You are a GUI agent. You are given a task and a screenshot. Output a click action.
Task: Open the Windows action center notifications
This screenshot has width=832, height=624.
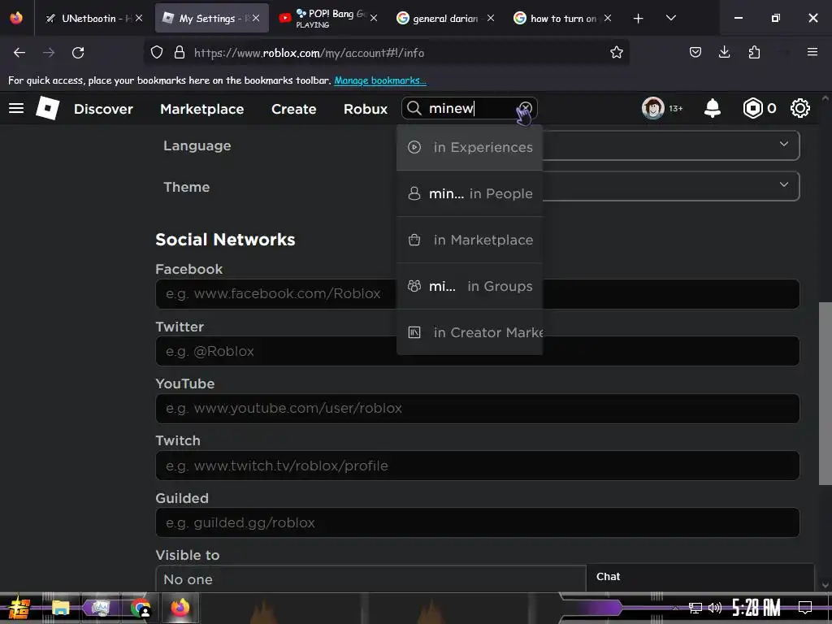coord(805,608)
